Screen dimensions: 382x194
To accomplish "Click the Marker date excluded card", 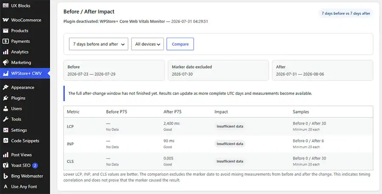I will click(x=218, y=70).
